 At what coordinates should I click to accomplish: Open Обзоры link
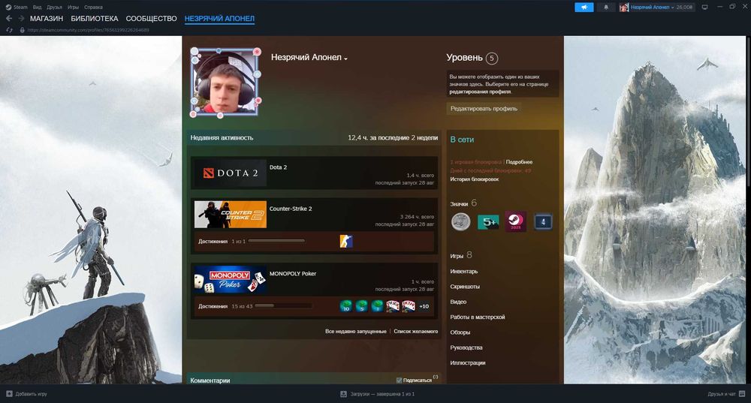[x=460, y=332]
